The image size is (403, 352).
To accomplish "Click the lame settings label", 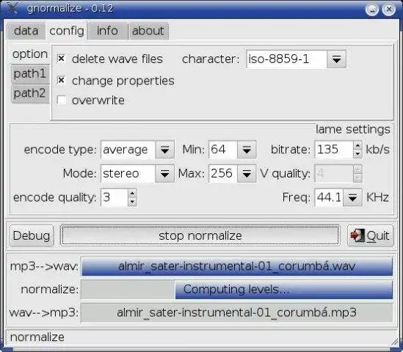I will click(x=353, y=129).
